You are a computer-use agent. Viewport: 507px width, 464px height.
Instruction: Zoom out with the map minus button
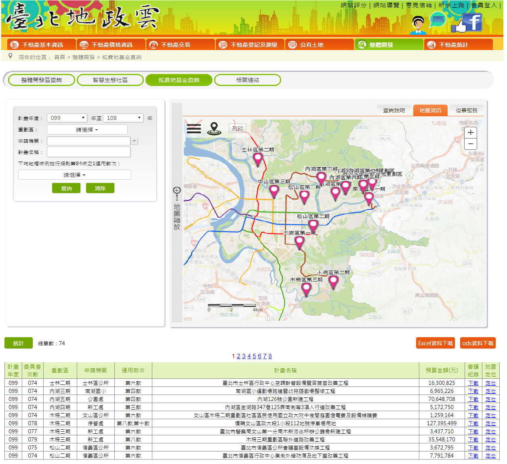pyautogui.click(x=471, y=144)
